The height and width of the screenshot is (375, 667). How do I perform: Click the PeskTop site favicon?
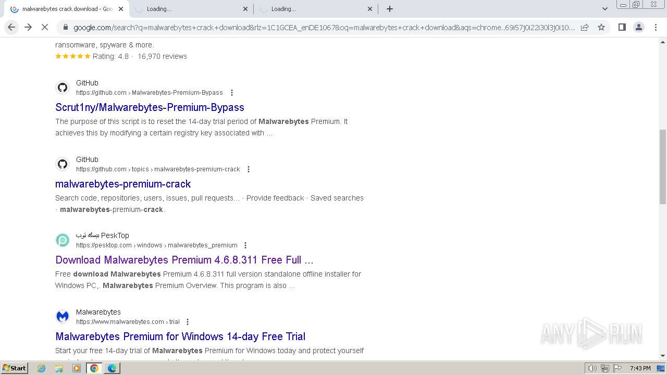(63, 240)
